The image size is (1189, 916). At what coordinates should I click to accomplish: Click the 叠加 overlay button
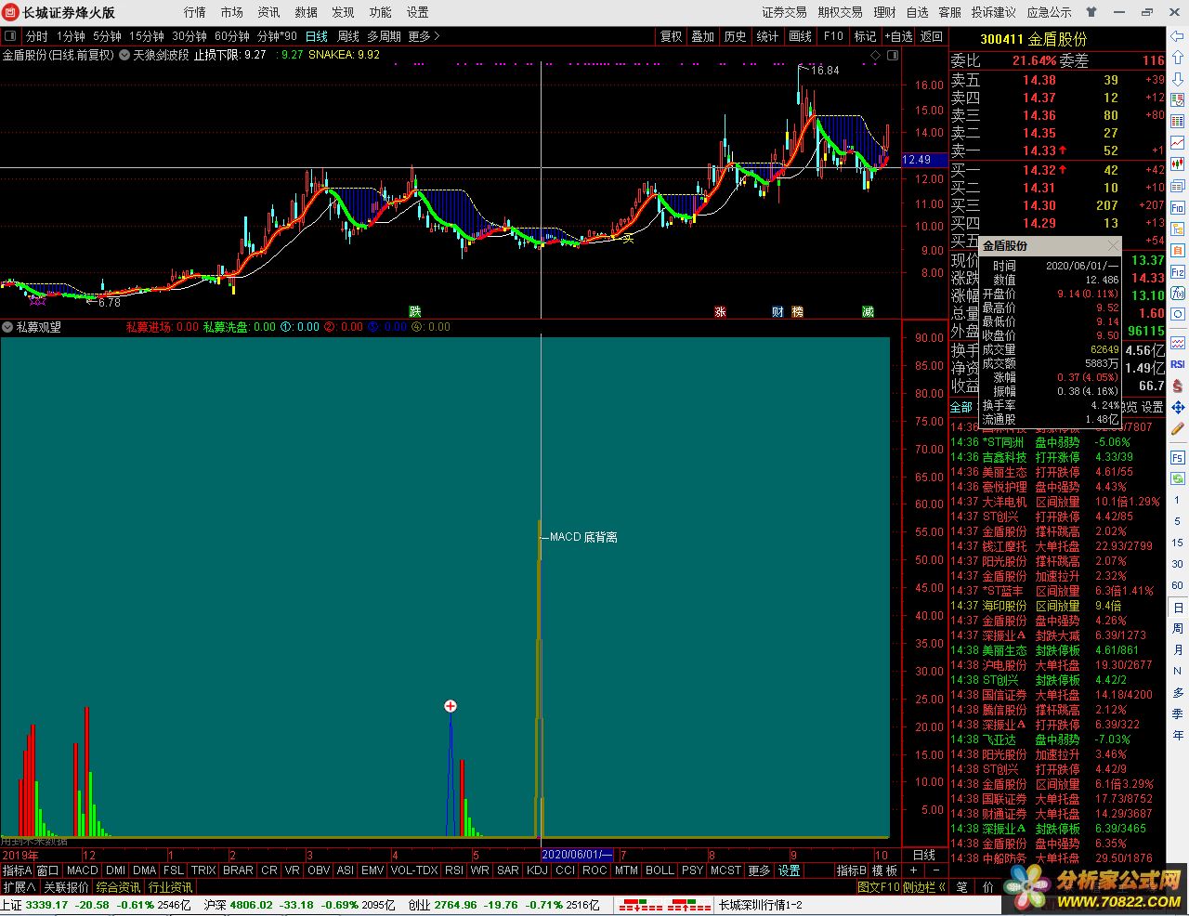[x=703, y=36]
